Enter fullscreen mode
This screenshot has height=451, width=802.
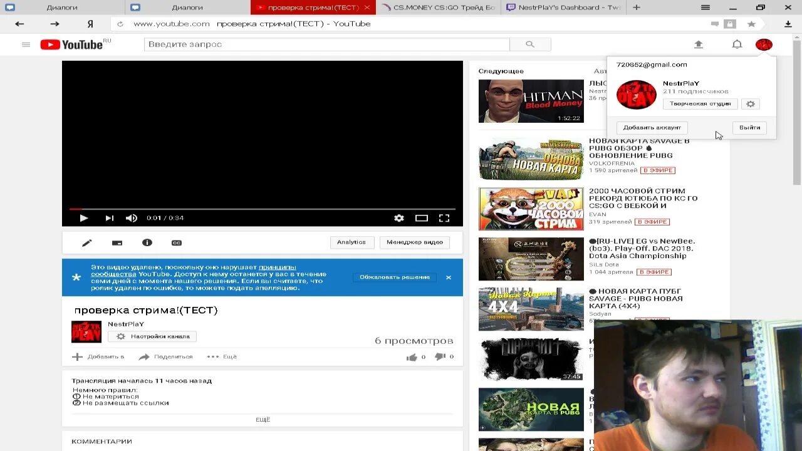[444, 218]
